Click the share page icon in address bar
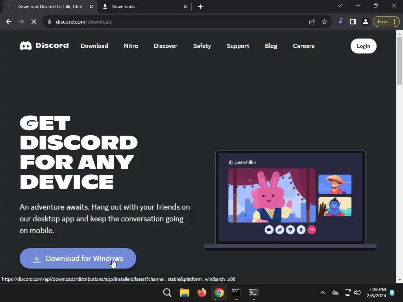The width and height of the screenshot is (403, 302). tap(312, 22)
